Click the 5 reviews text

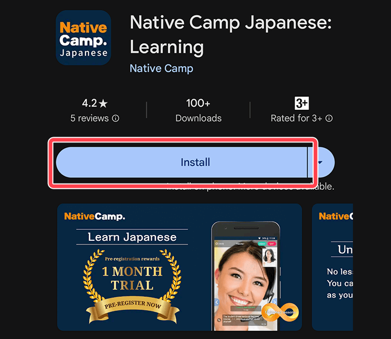point(90,118)
